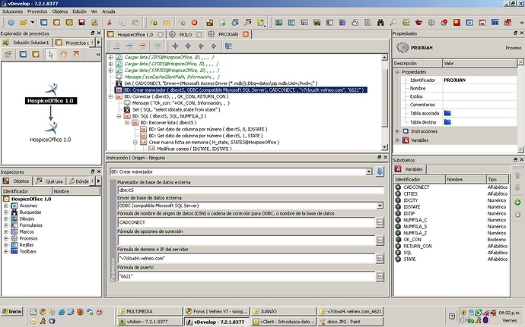Collapse the BD: Conectar code node
Screen dimensions: 525x327
point(110,96)
